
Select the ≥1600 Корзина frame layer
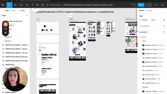[10, 92]
